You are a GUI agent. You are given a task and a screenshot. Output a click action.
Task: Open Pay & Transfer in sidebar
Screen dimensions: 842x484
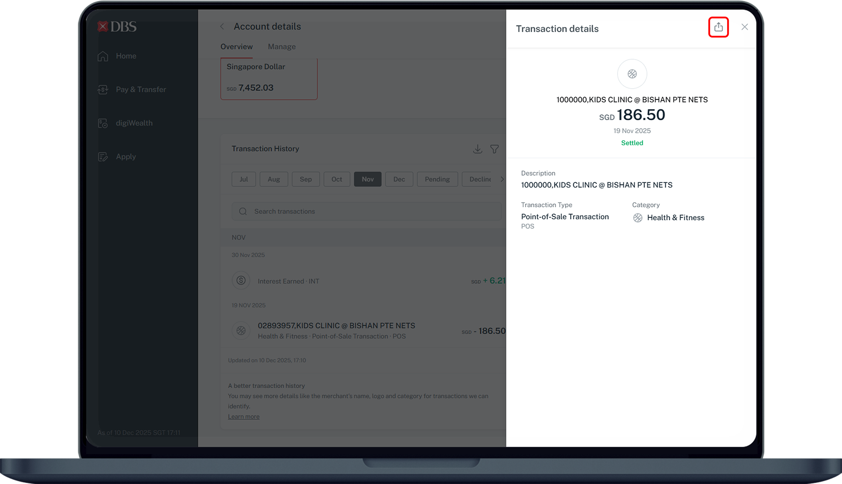[141, 89]
